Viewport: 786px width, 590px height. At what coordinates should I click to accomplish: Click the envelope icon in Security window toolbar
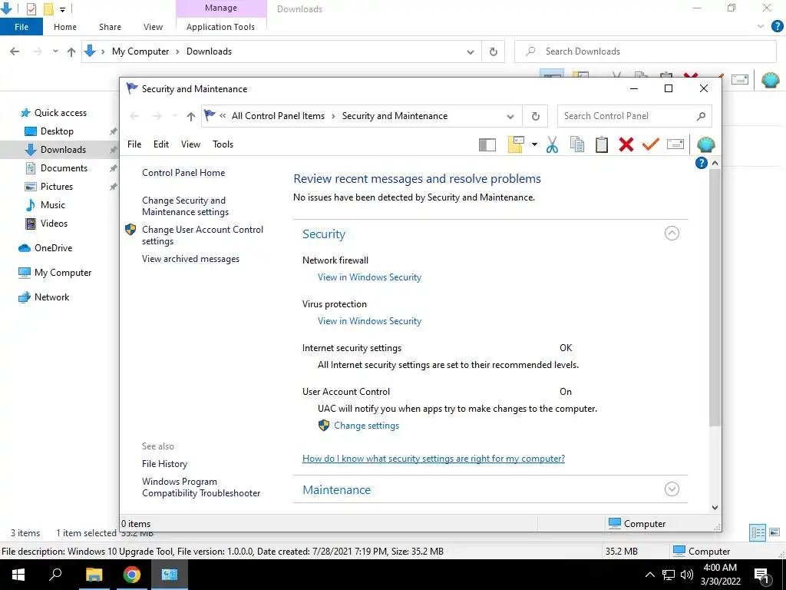675,144
